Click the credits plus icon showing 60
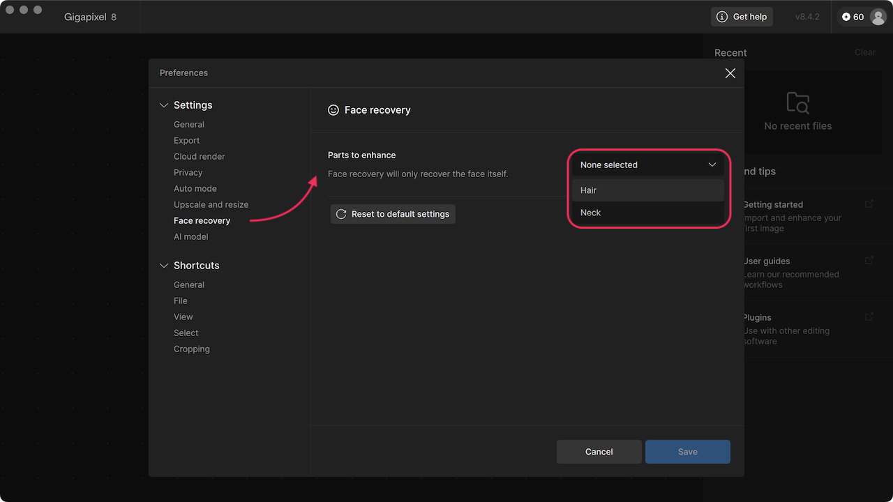Viewport: 893px width, 502px height. point(846,17)
